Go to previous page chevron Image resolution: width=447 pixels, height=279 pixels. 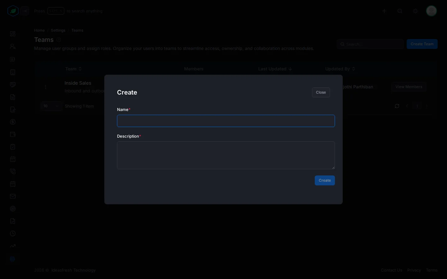tap(407, 106)
